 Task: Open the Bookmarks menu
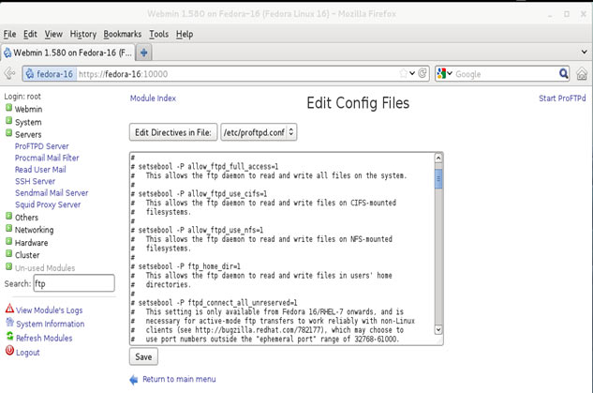tap(122, 34)
